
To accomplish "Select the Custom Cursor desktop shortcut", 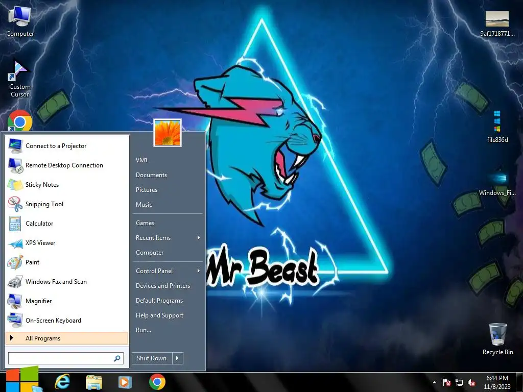I will pyautogui.click(x=20, y=79).
